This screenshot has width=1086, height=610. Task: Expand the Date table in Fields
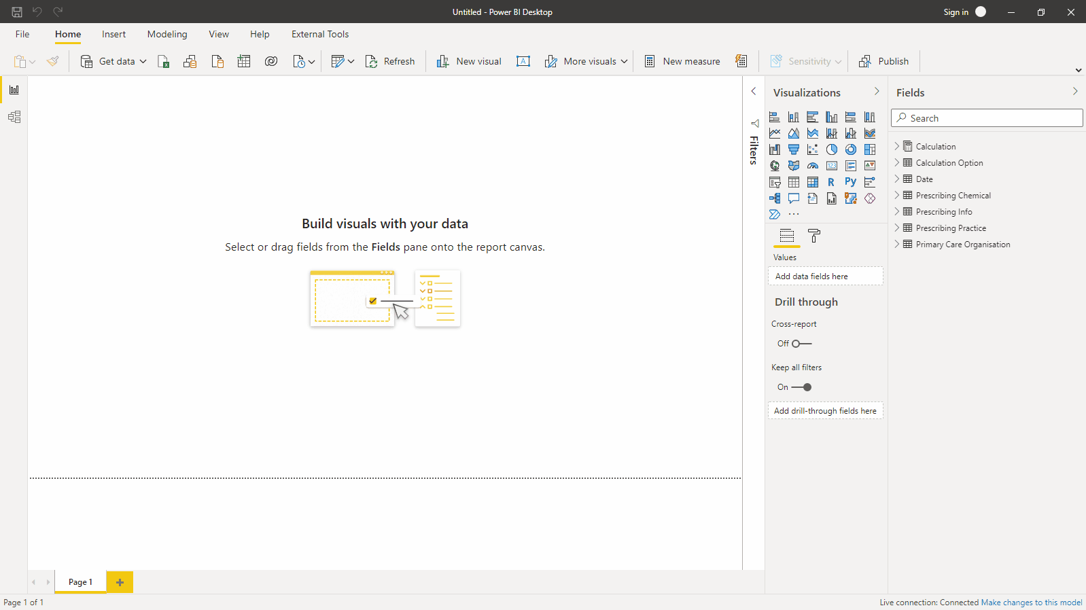tap(897, 179)
